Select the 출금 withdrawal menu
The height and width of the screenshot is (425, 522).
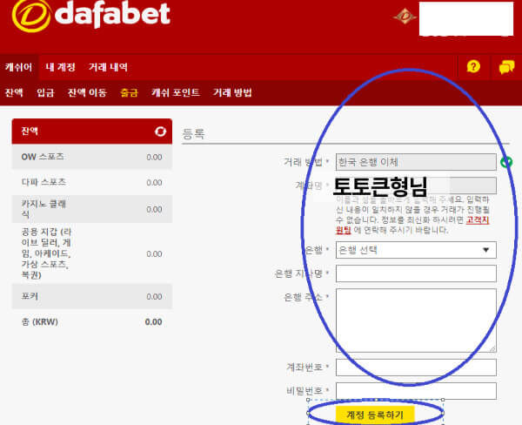[x=129, y=92]
